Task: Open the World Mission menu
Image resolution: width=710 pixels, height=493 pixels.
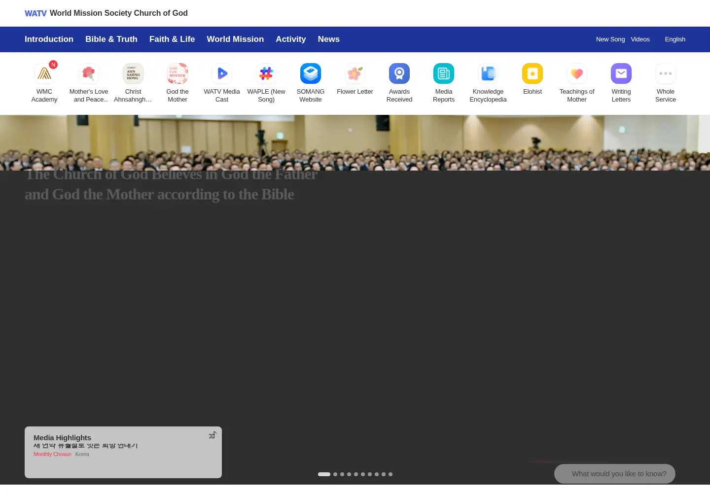Action: [x=235, y=39]
